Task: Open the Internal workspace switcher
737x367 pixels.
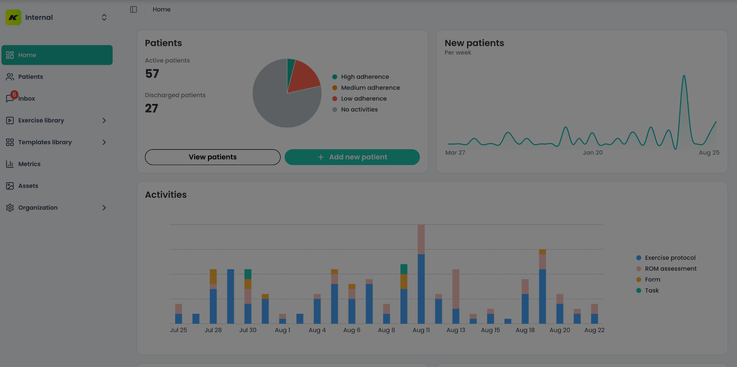Action: click(x=104, y=17)
